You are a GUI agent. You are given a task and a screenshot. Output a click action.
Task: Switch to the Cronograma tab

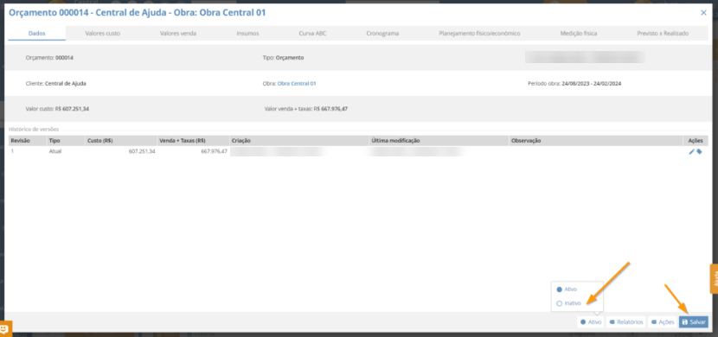click(382, 34)
